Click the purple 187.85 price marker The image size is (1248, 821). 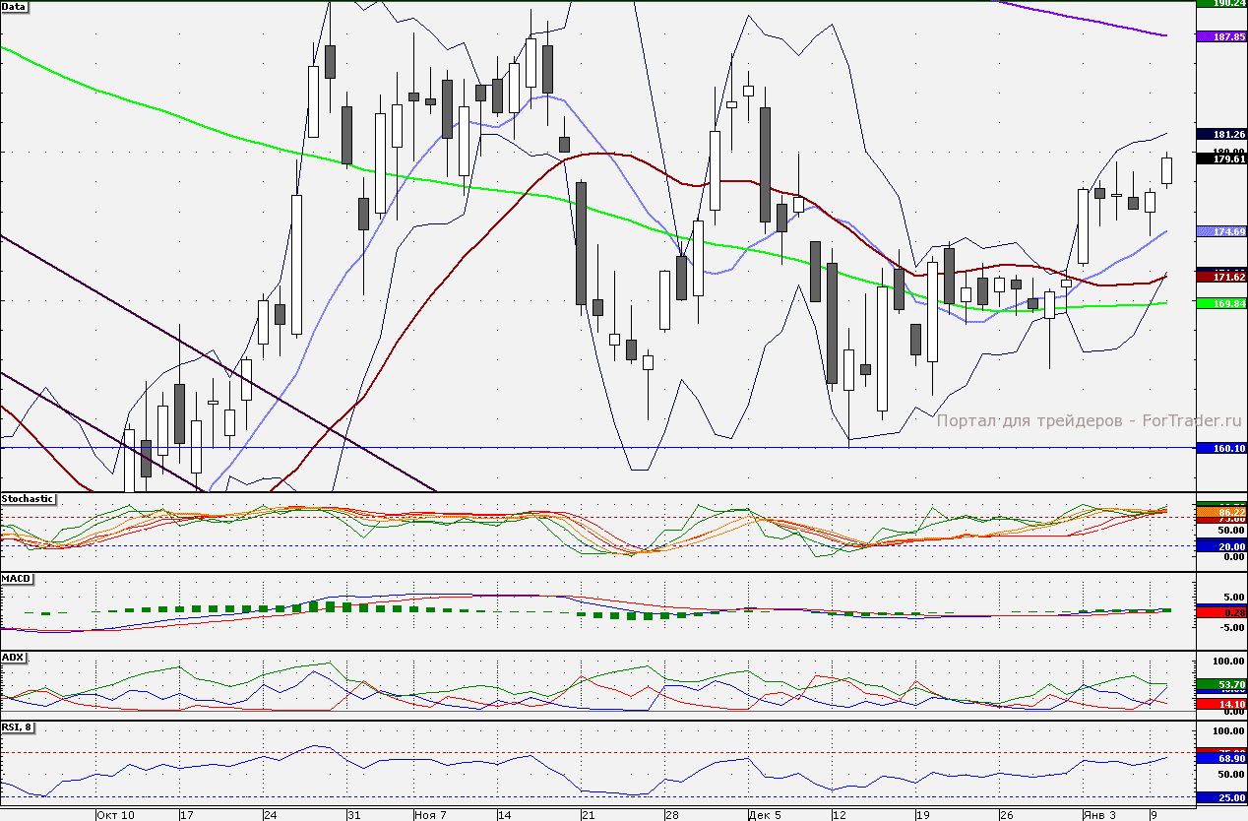pos(1220,36)
